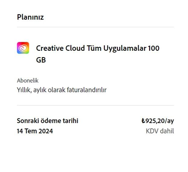The width and height of the screenshot is (188, 172).
Task: Click the Yıllık, aylık olarak faturalandırılır text
Action: click(62, 90)
